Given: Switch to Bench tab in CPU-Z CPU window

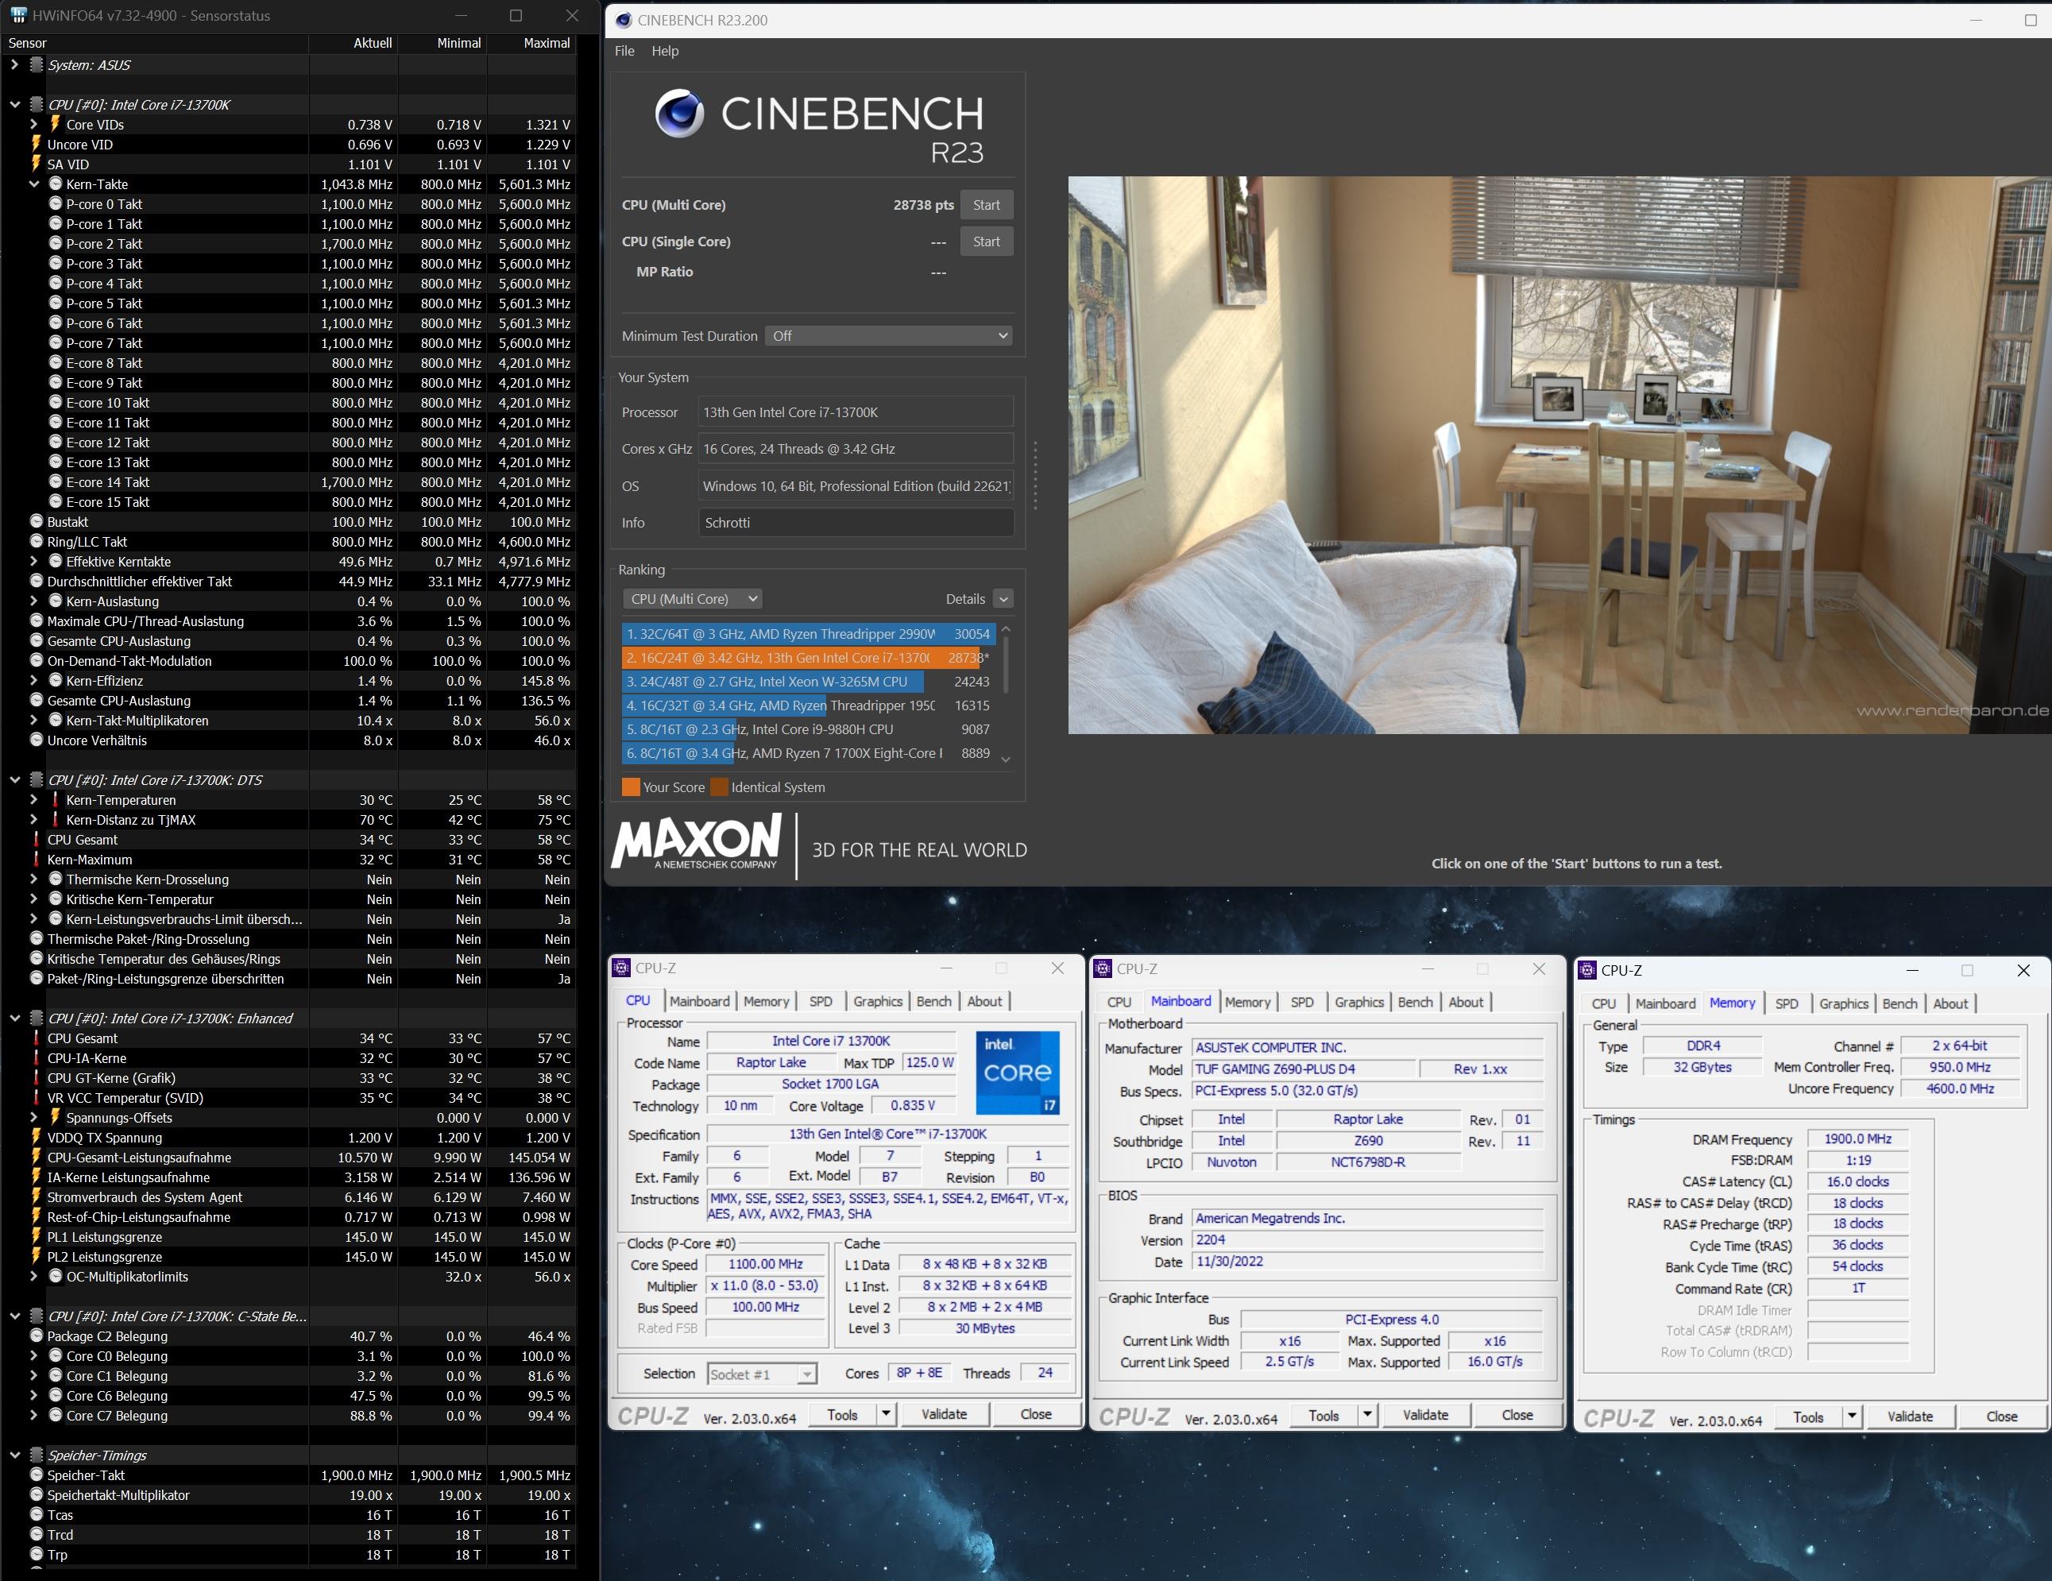Looking at the screenshot, I should [x=934, y=1001].
